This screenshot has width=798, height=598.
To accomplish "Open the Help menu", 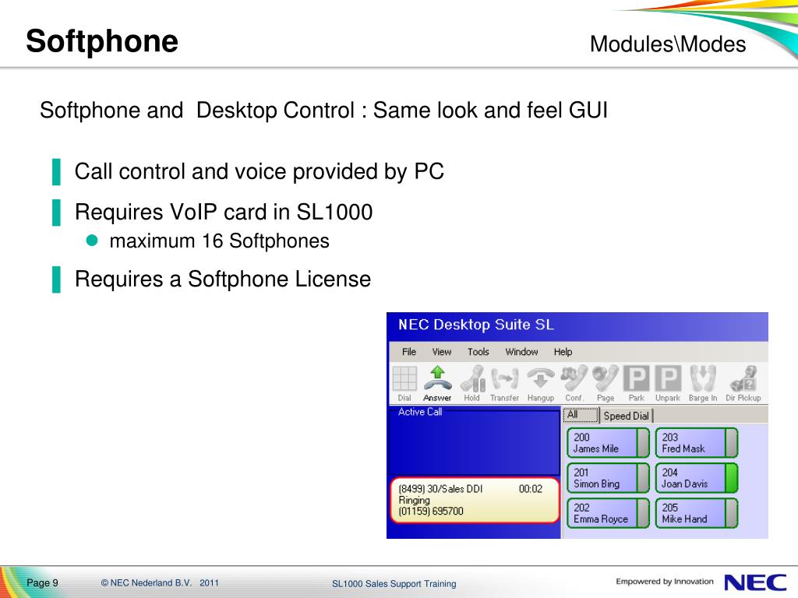I will click(x=563, y=352).
